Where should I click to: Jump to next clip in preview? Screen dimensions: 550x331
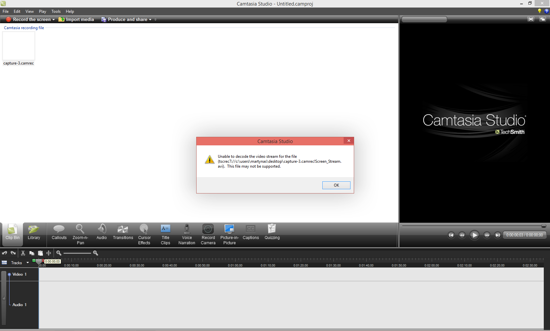(498, 235)
